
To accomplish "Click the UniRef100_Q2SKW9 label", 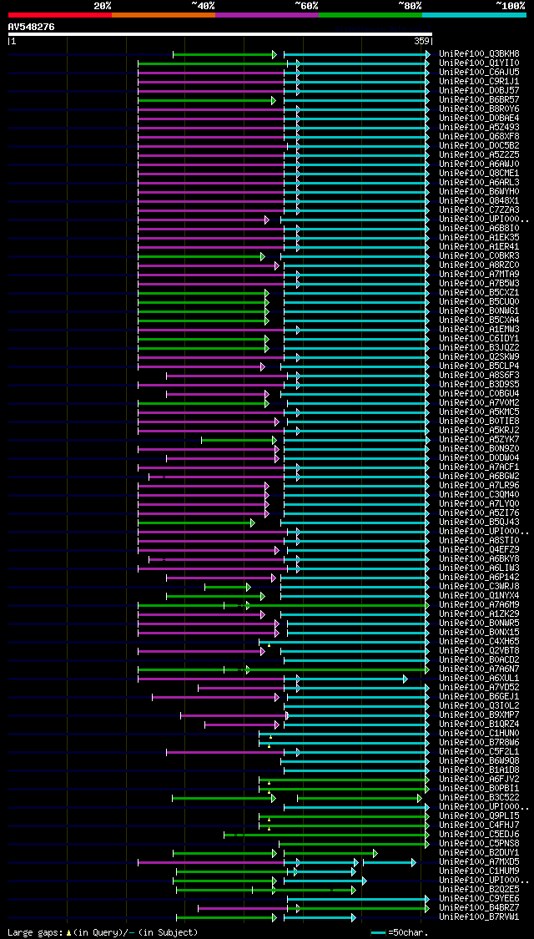I will 479,357.
